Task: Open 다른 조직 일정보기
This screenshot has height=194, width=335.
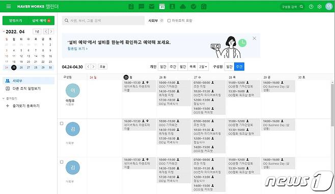Action: pos(26,89)
